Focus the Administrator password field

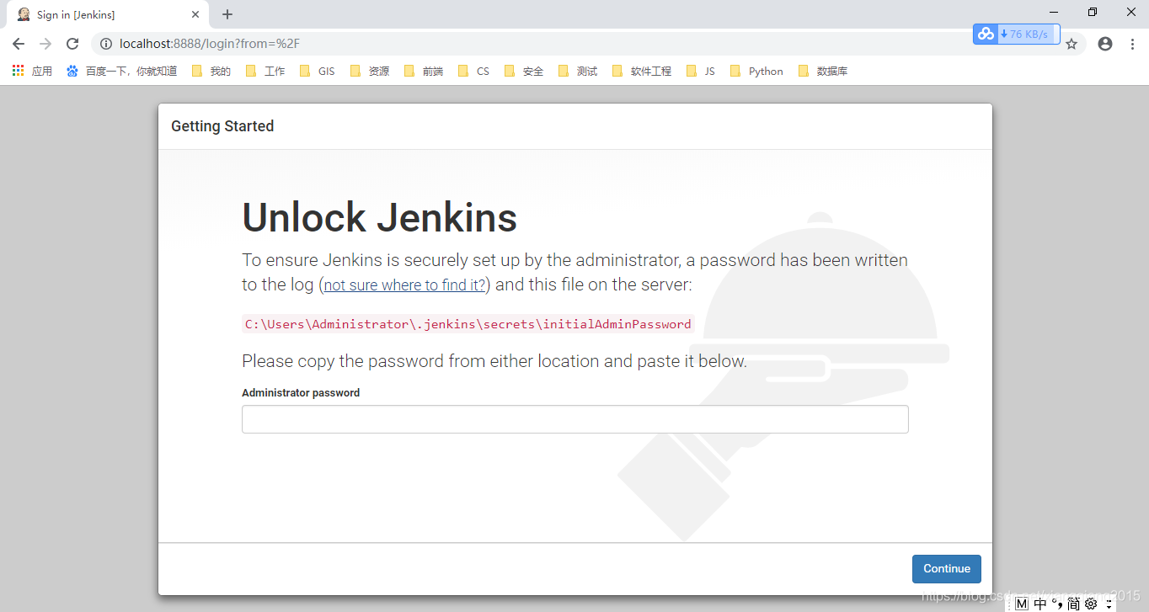pos(574,419)
